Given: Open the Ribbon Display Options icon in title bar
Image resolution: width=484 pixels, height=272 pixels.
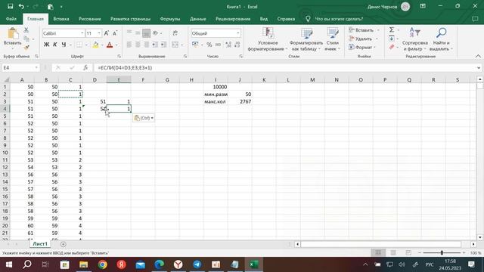Looking at the screenshot, I should coord(423,6).
